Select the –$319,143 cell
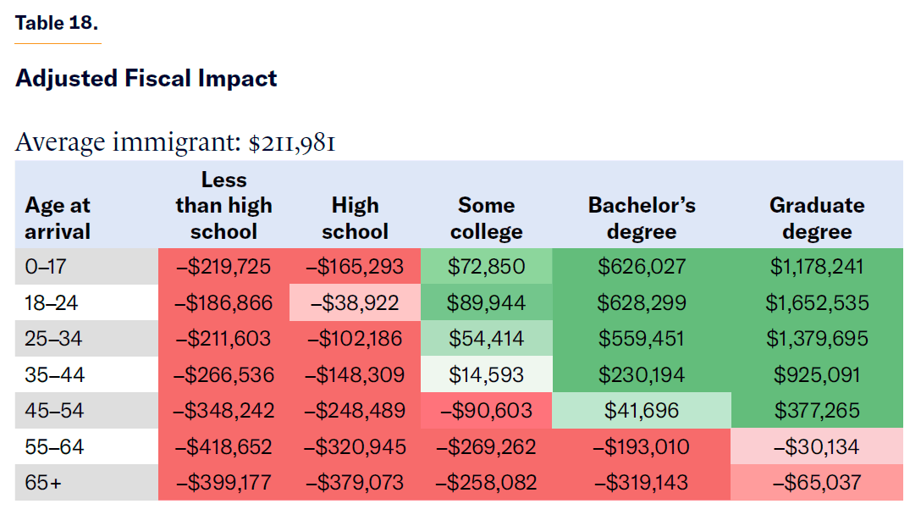 (642, 483)
